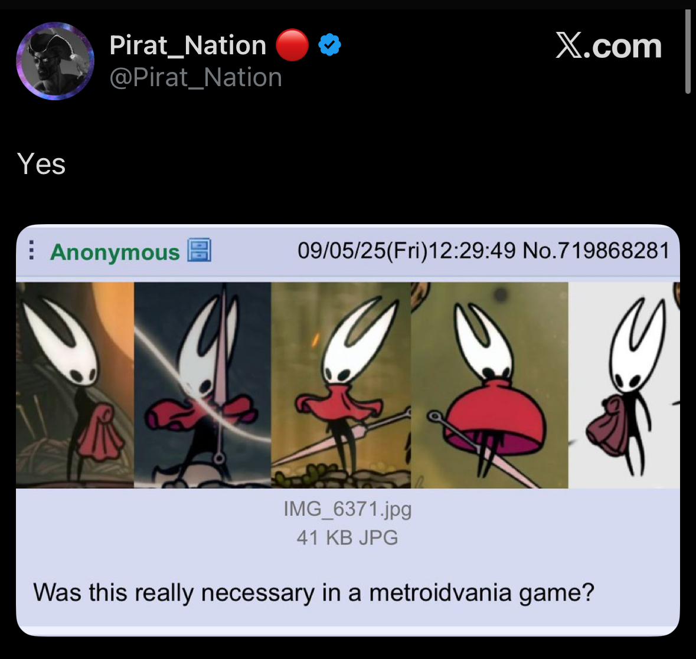Viewport: 696px width, 659px height.
Task: Click the 'Yes' tweet text
Action: coord(41,163)
